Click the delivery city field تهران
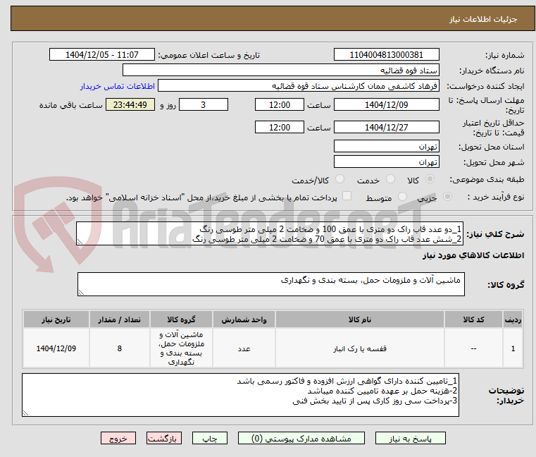Viewport: 536px width, 457px height. (x=386, y=162)
